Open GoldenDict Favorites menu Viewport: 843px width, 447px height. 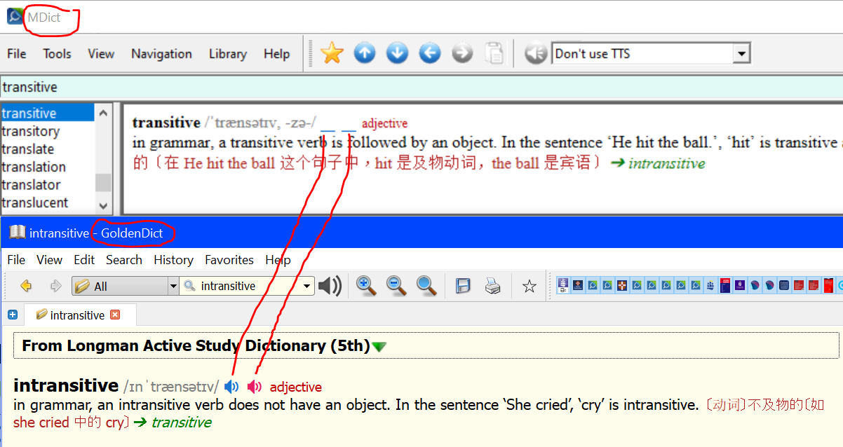pos(229,260)
